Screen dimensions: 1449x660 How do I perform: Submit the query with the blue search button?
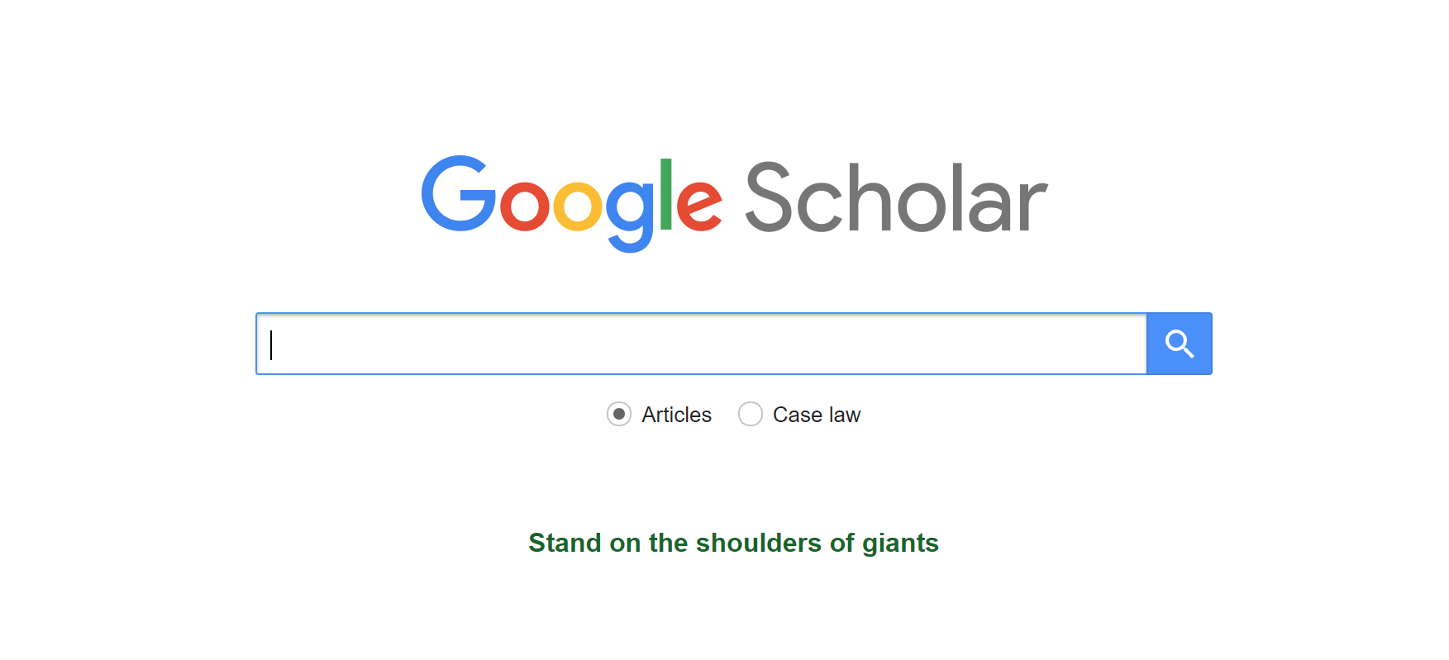point(1180,344)
